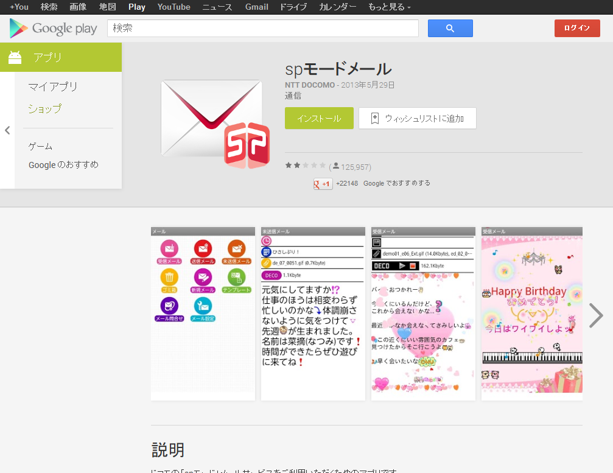Open ゲーム in sidebar
Image resolution: width=613 pixels, height=473 pixels.
[40, 147]
